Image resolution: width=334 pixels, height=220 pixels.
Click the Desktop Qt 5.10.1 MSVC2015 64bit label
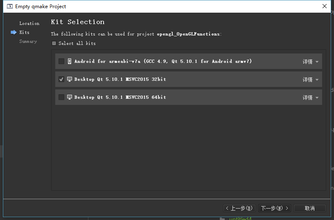120,97
